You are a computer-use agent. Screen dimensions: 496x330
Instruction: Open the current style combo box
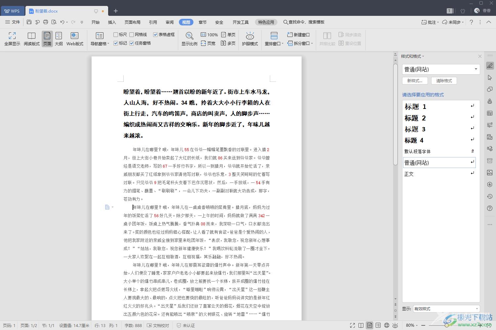(x=441, y=69)
